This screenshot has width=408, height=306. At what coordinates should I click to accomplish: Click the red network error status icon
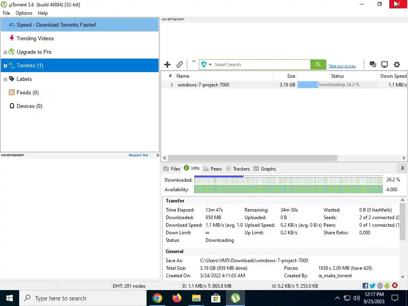coord(395,285)
